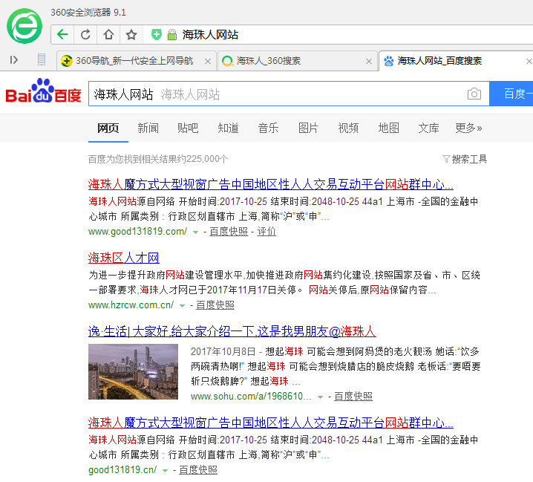Open www.sohu.com/a/1968610 URL link
Image resolution: width=533 pixels, height=482 pixels.
[251, 397]
